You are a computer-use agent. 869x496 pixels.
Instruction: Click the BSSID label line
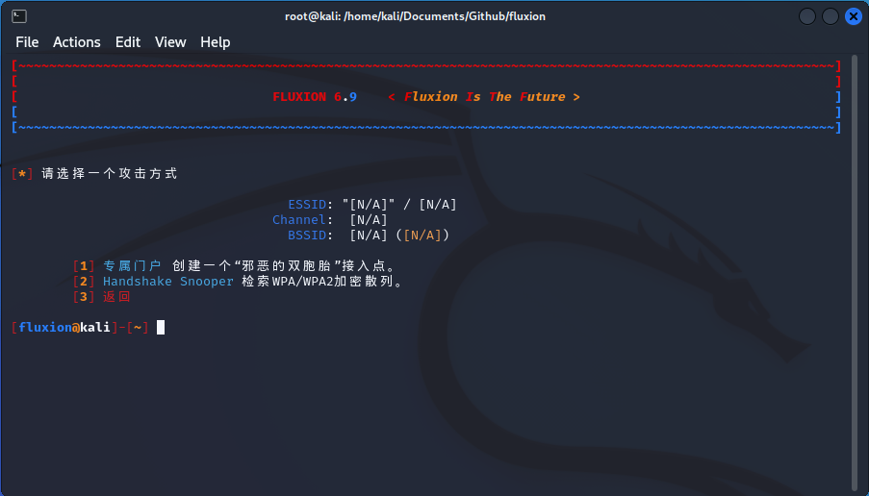(x=369, y=236)
